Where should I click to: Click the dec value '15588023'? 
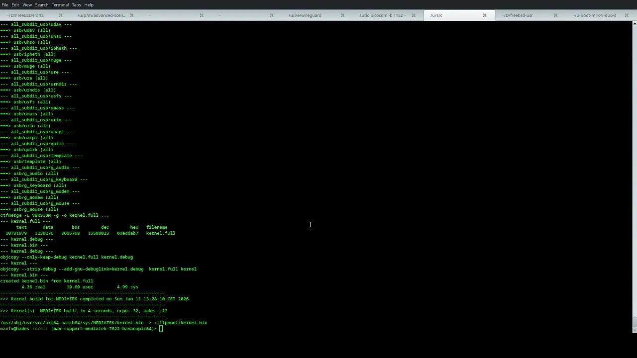(x=99, y=233)
